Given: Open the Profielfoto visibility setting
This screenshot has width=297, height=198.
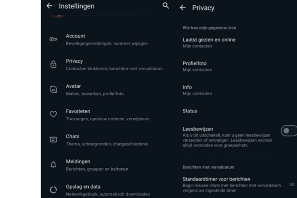Looking at the screenshot, I should coord(198,66).
